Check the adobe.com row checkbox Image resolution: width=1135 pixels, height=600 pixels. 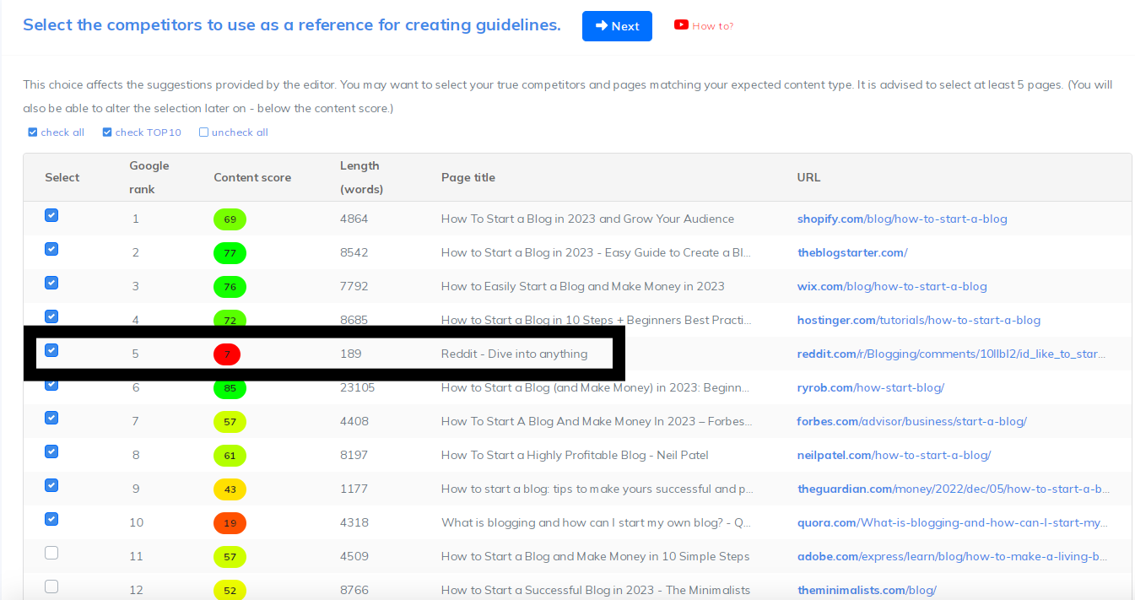(51, 553)
